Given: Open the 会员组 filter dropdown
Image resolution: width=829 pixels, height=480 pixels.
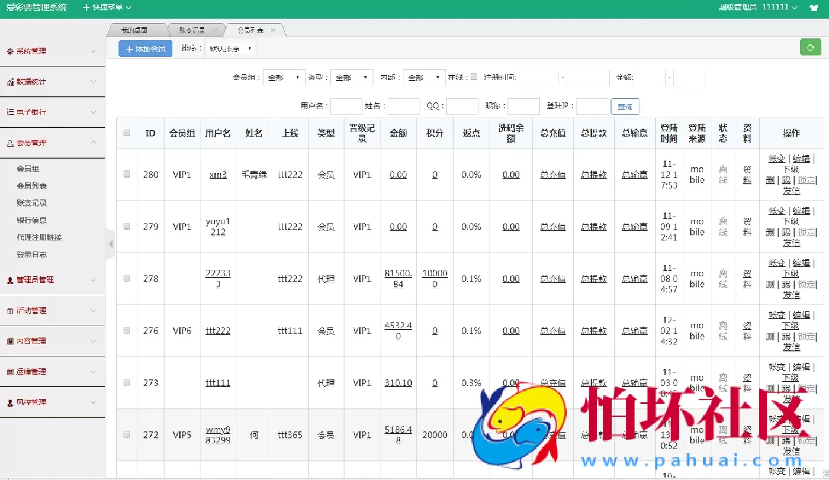Looking at the screenshot, I should click(x=284, y=77).
